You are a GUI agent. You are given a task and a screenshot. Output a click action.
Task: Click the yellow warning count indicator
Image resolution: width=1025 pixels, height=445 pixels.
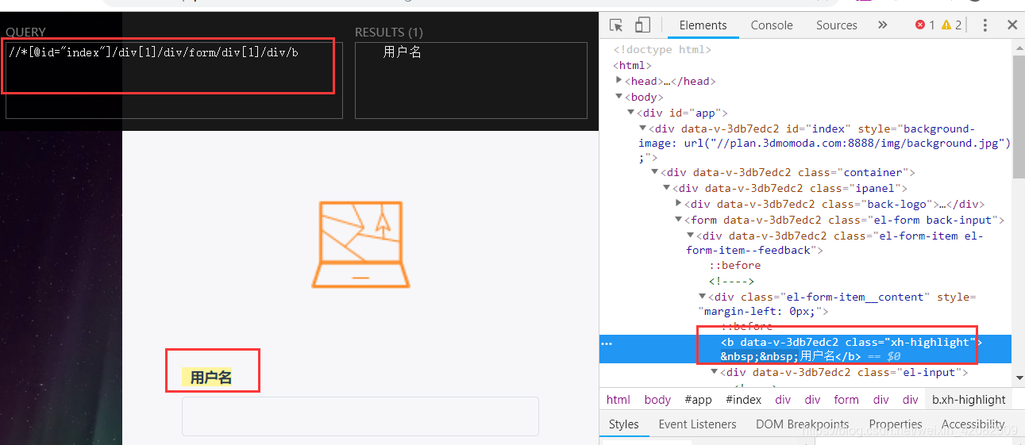[951, 25]
